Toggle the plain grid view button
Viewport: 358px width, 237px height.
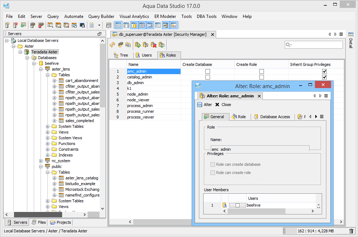click(x=142, y=25)
